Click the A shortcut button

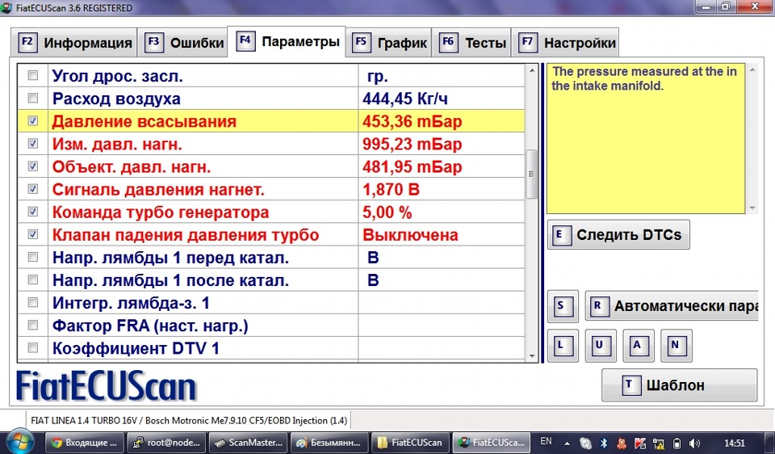click(x=638, y=345)
